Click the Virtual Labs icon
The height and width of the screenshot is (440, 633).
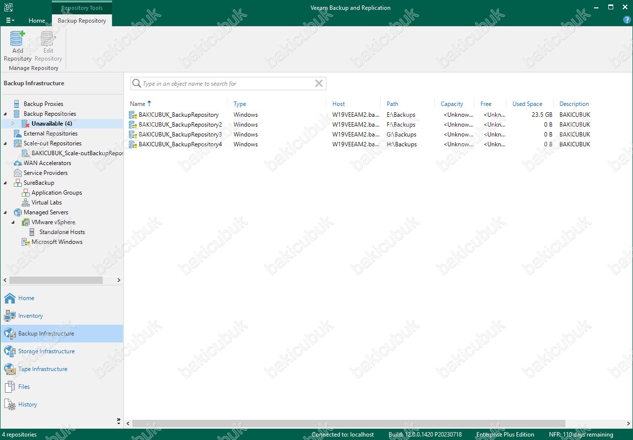(x=26, y=203)
